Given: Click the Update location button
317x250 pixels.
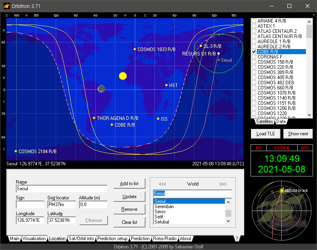Looking at the screenshot, I should tap(129, 196).
